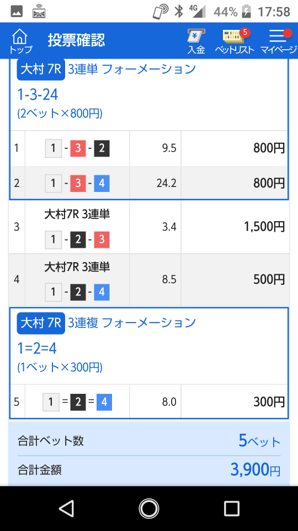The width and height of the screenshot is (298, 531).
Task: Tap the Android back navigation button
Action: [66, 508]
